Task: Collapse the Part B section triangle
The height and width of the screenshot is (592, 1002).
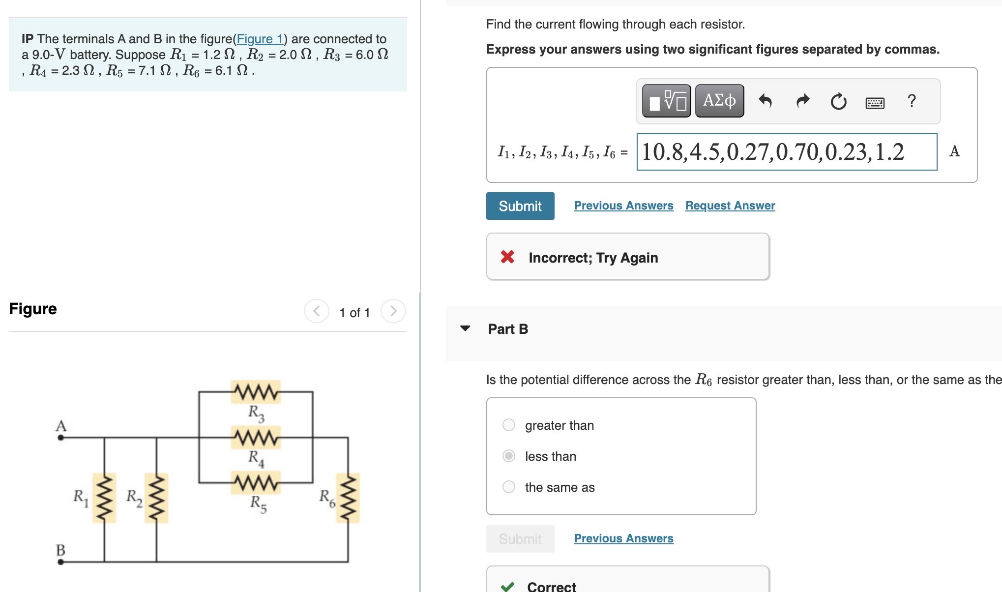Action: [466, 329]
